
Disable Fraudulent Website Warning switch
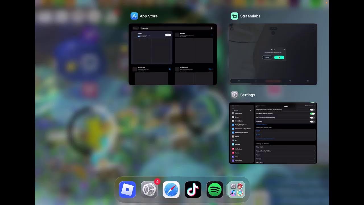point(313,114)
